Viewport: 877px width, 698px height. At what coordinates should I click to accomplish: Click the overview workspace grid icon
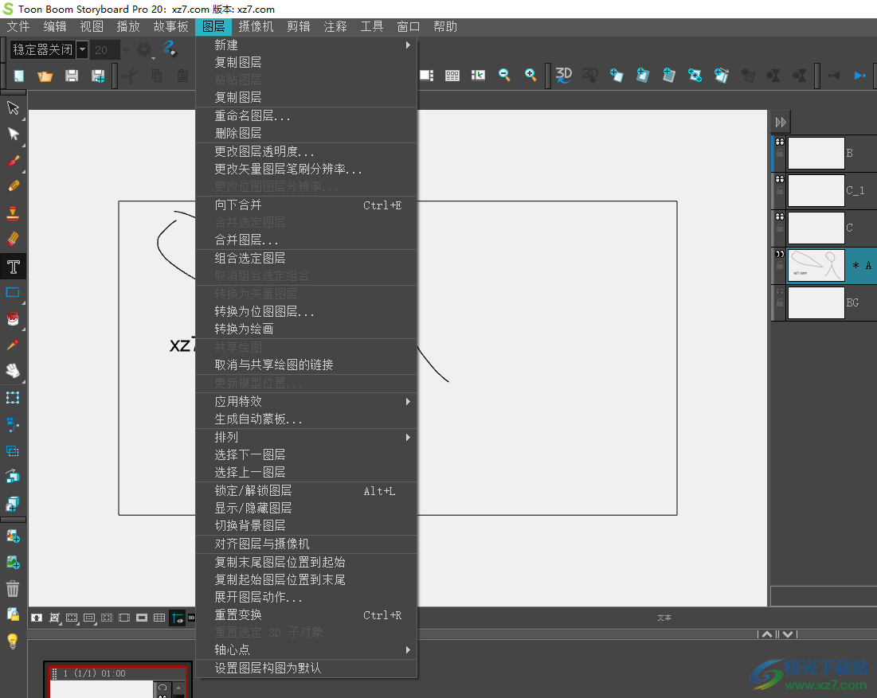tap(452, 76)
